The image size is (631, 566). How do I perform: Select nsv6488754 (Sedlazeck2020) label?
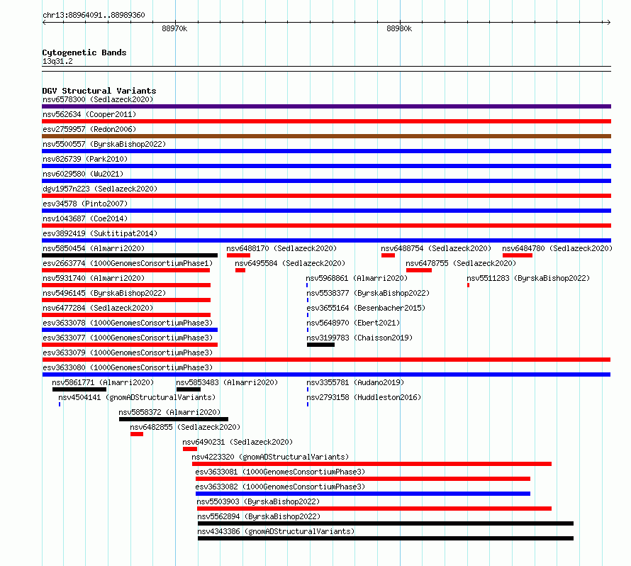pyautogui.click(x=436, y=248)
